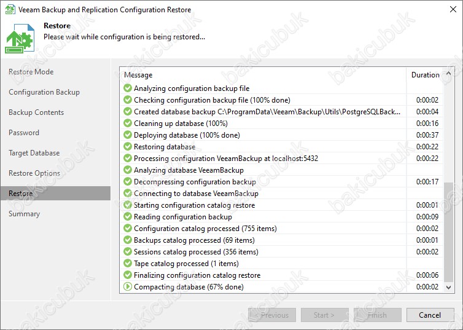Click the 0:00:16 duration value

point(427,123)
